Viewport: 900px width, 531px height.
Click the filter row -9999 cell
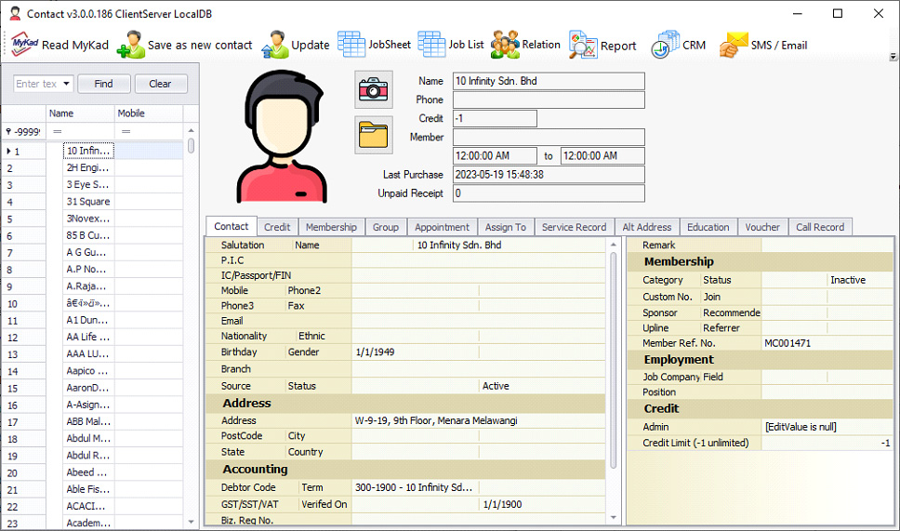(x=23, y=132)
